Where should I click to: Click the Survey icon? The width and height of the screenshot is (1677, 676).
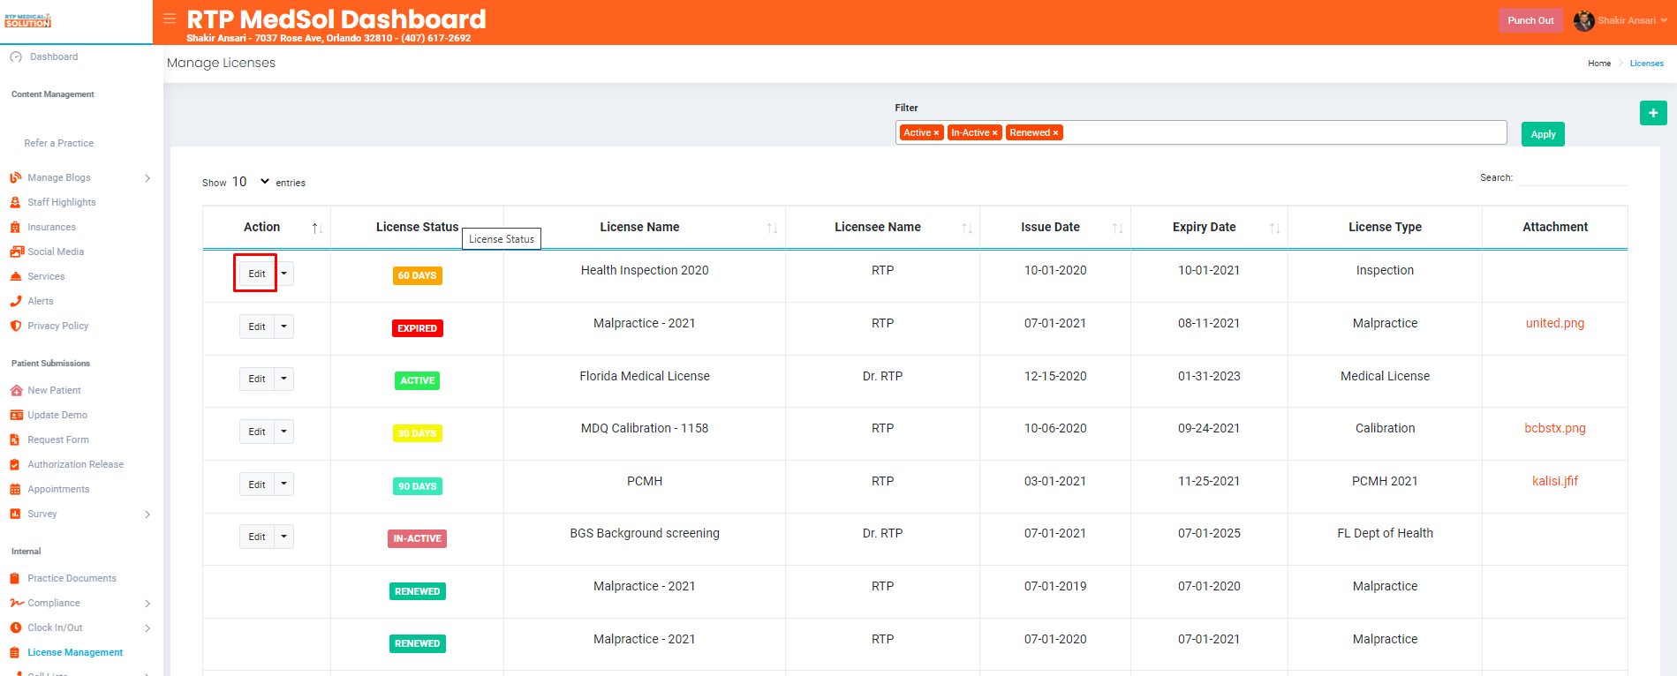[x=15, y=514]
